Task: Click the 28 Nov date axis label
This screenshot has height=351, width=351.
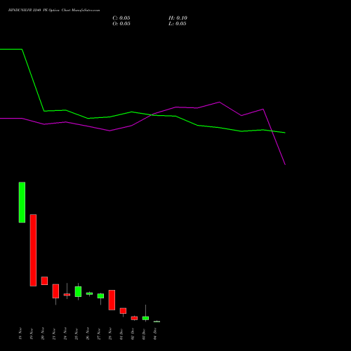Action: pos(110,333)
